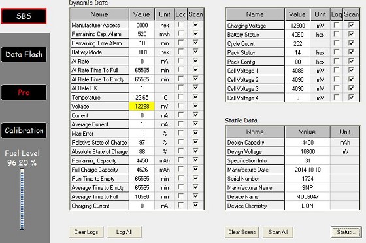Click the Full Charge Capacity value 4626
The width and height of the screenshot is (366, 243).
(142, 170)
